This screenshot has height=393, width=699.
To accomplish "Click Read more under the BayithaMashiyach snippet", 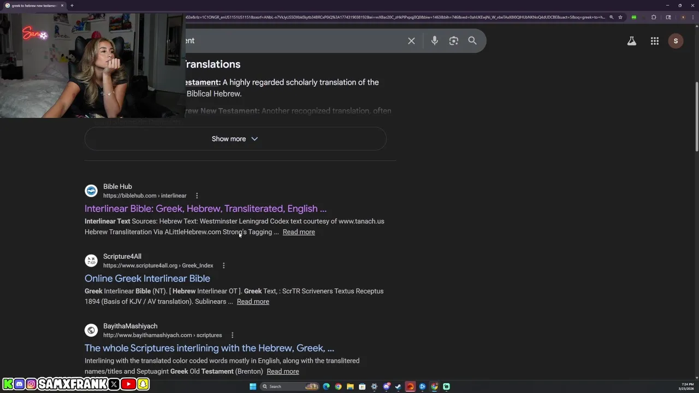I will 282,372.
